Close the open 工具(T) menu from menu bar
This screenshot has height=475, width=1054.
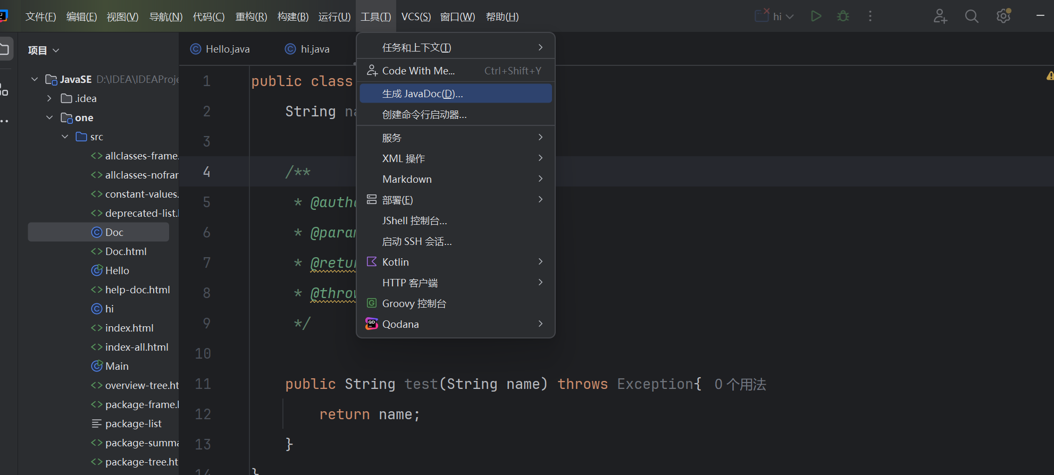coord(376,16)
